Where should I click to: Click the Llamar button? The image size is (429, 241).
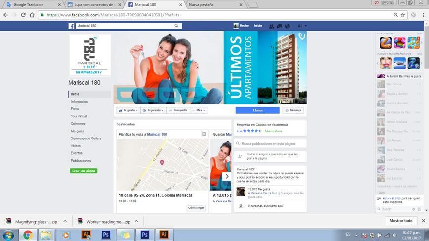coord(258,110)
